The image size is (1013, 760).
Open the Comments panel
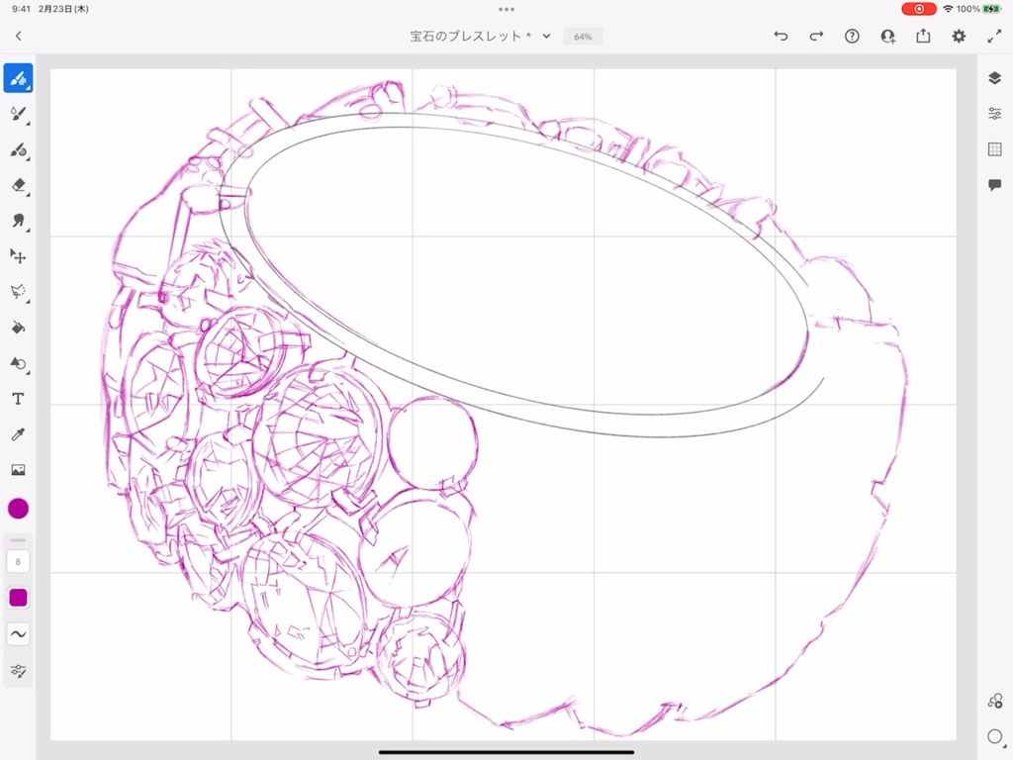click(x=995, y=185)
